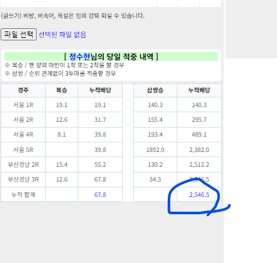Click the 서울 1R row label
The image size is (277, 263).
pyautogui.click(x=23, y=105)
